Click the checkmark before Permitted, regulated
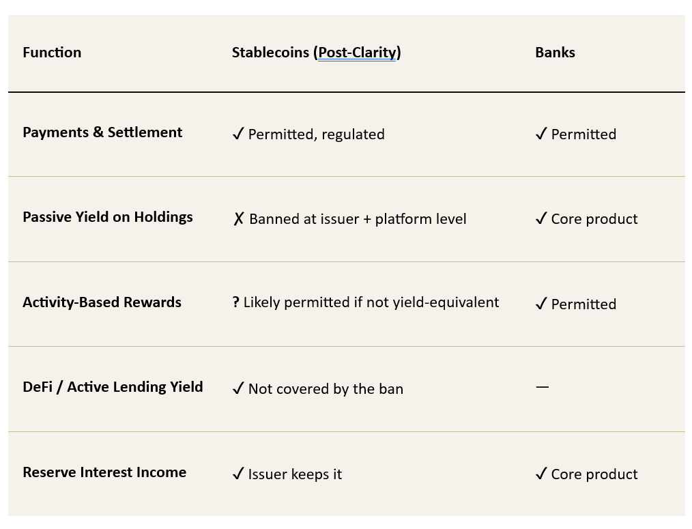The image size is (692, 529). (237, 134)
